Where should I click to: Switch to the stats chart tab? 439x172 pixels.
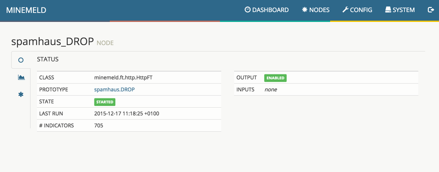pyautogui.click(x=21, y=77)
